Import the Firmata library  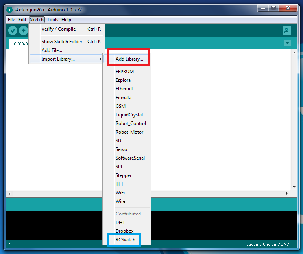(x=127, y=98)
